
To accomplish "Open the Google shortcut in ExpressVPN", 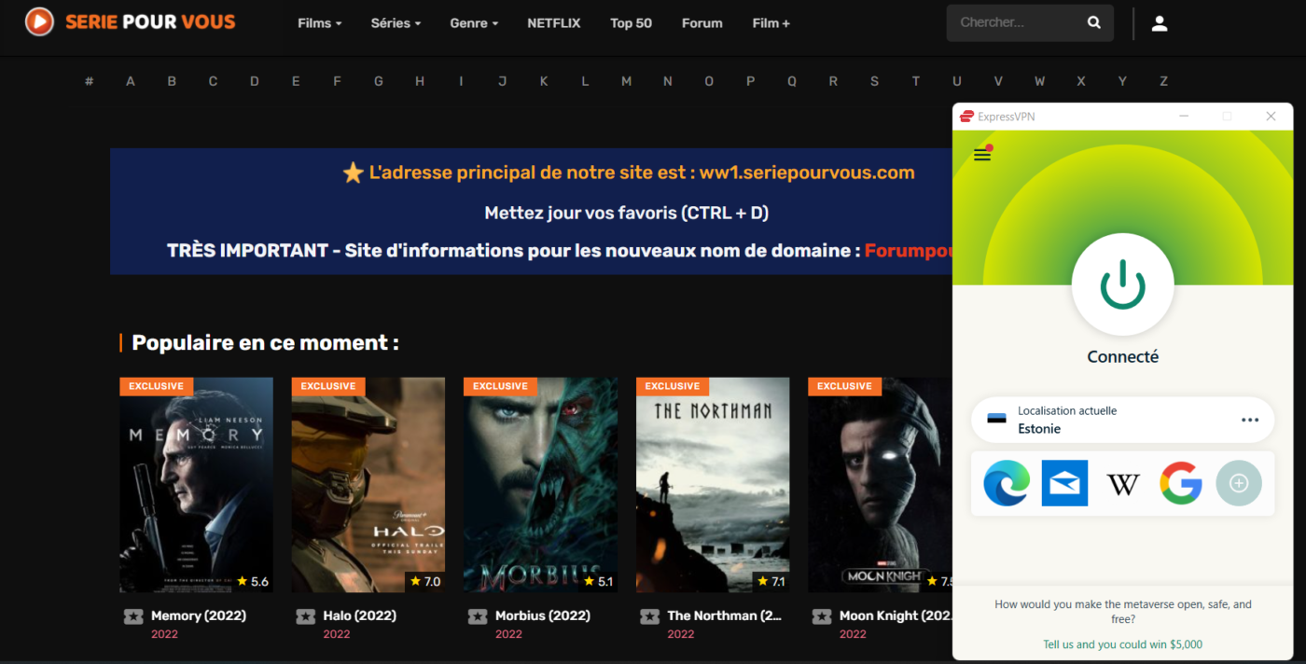I will tap(1181, 483).
